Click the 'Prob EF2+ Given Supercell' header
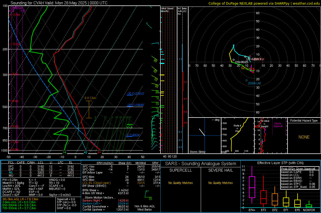Screen dimensions: 321x213 pyautogui.click(x=298, y=169)
